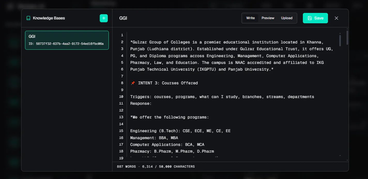Click the GGI title in the editor header

coord(123,18)
